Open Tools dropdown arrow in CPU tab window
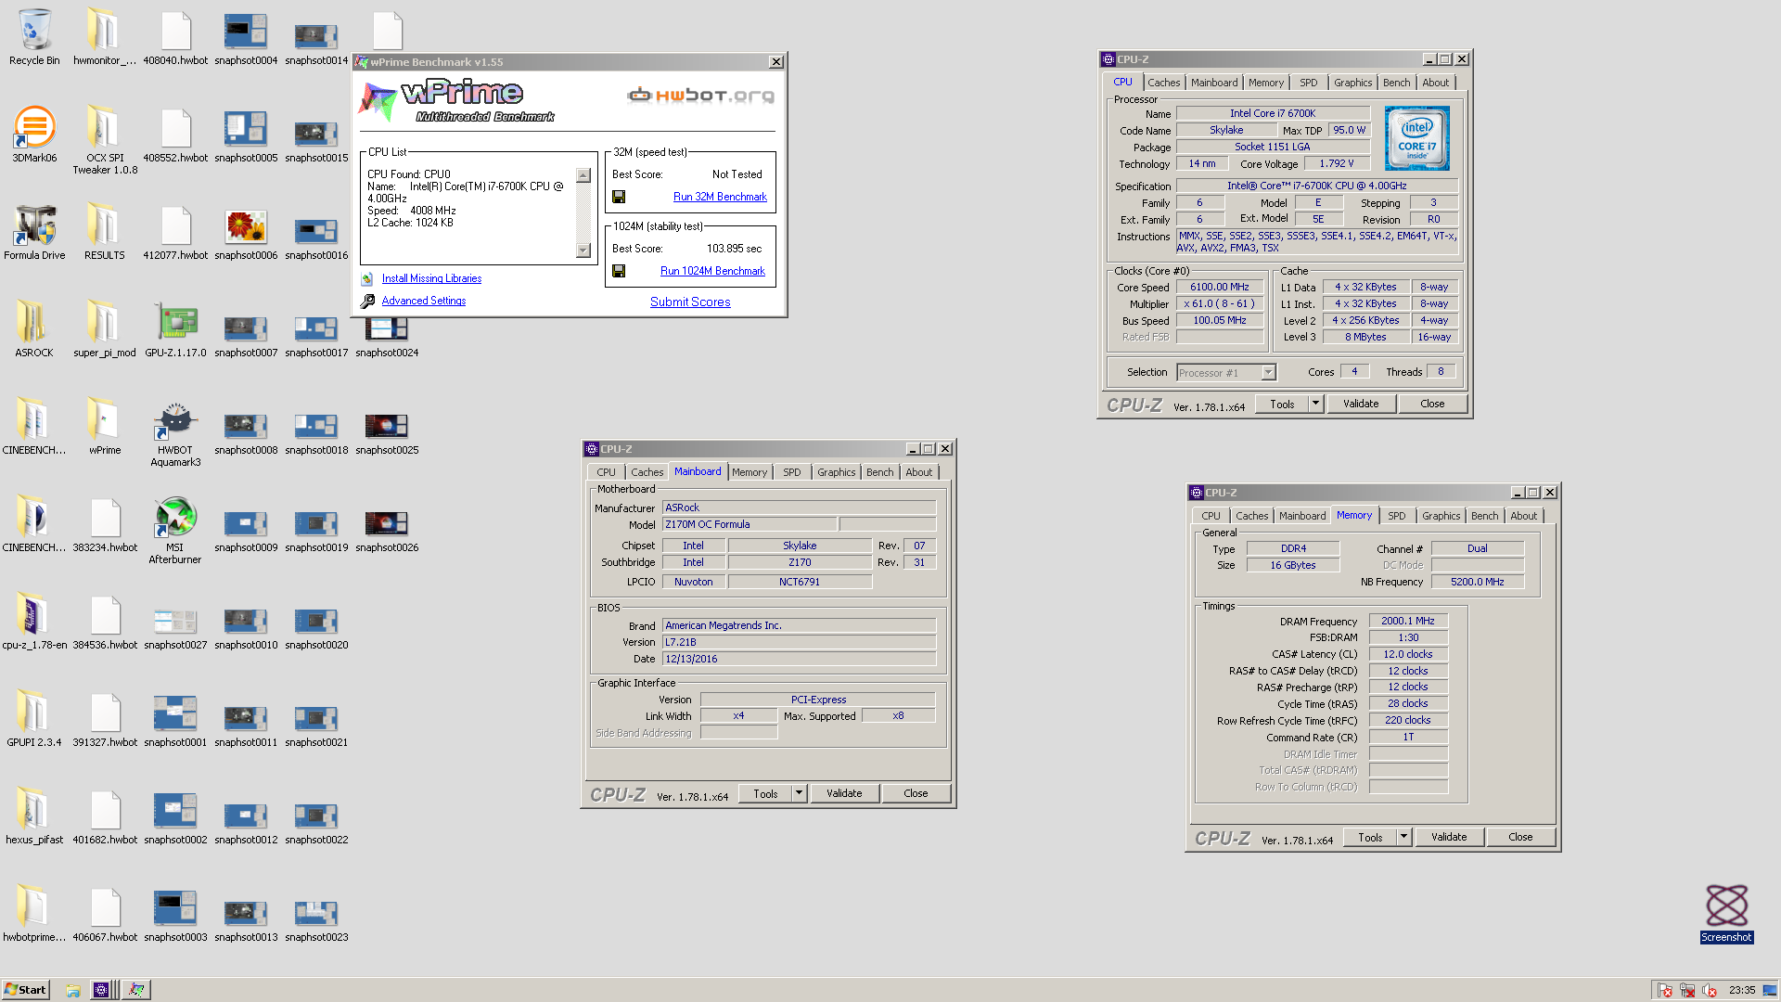This screenshot has height=1002, width=1781. [x=1315, y=404]
